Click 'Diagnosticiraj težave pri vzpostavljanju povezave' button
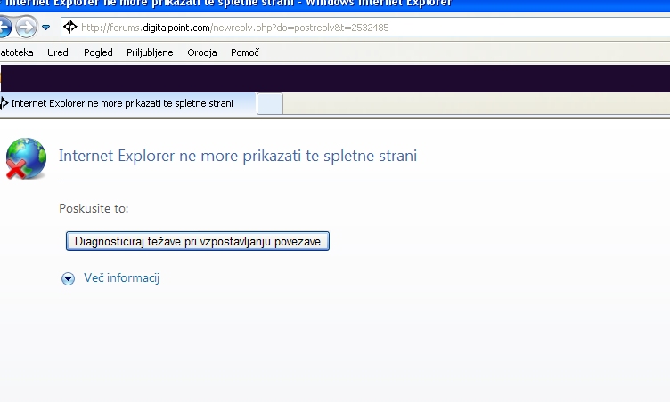 point(198,241)
